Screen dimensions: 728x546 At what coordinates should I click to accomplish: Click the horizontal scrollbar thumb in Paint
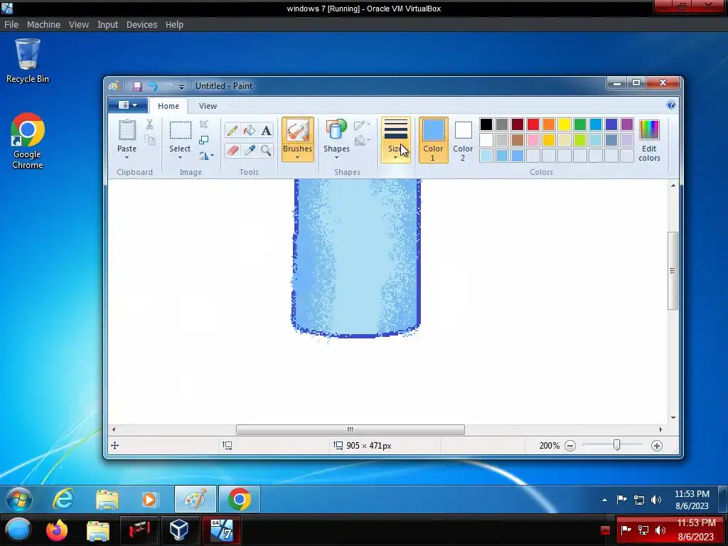pyautogui.click(x=350, y=429)
